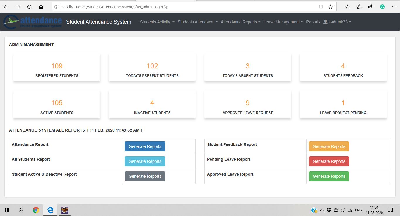Generate the Attendance Report
400x216 pixels.
145,146
